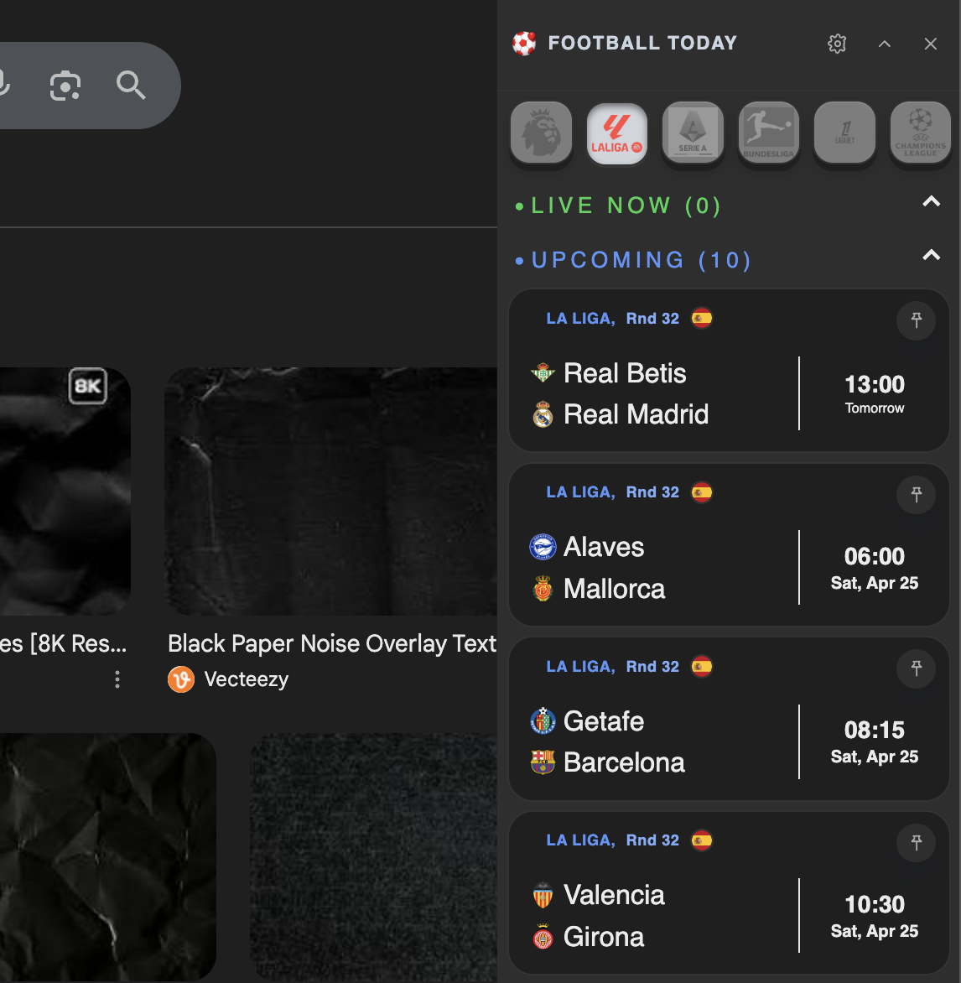Click the Mallorca club crest
This screenshot has width=961, height=983.
tap(543, 589)
